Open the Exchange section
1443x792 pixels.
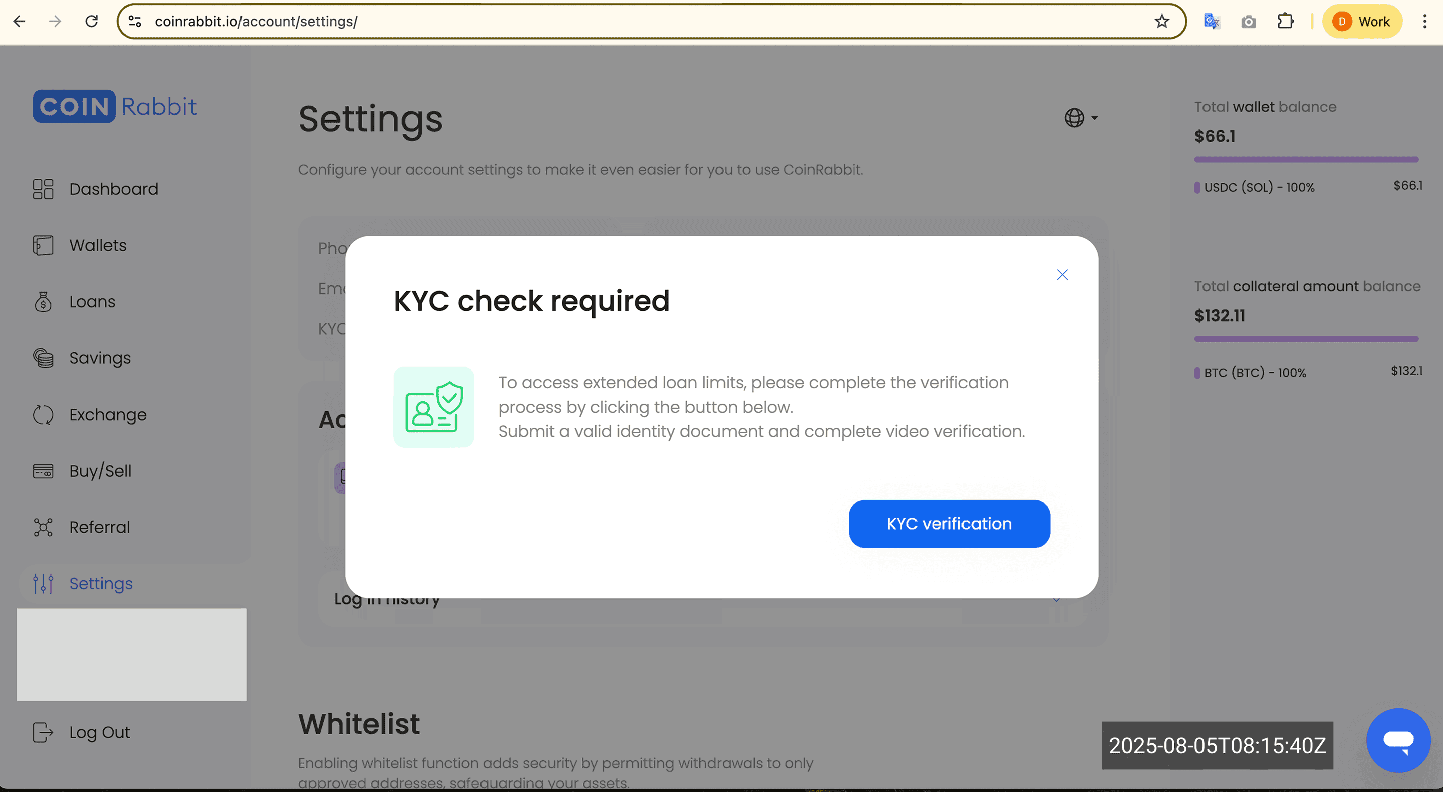tap(108, 414)
